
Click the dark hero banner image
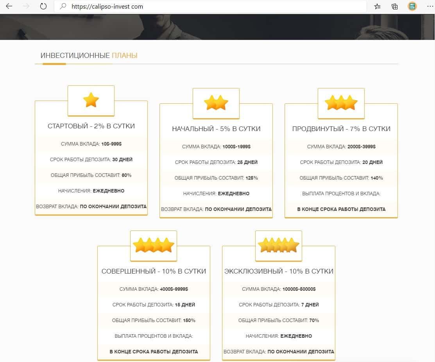click(x=217, y=27)
